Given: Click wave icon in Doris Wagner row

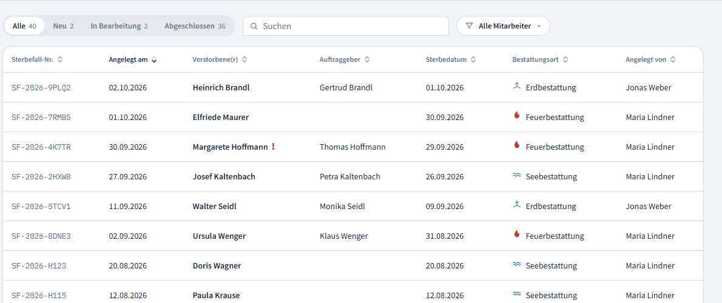Looking at the screenshot, I should click(517, 264).
